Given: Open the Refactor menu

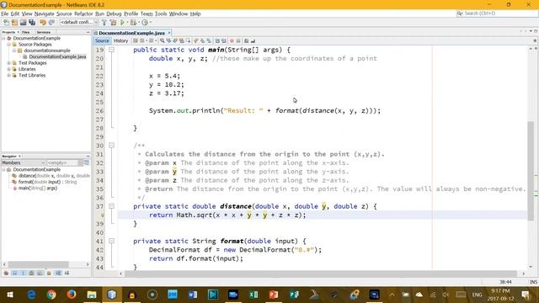Looking at the screenshot, I should 83,13.
